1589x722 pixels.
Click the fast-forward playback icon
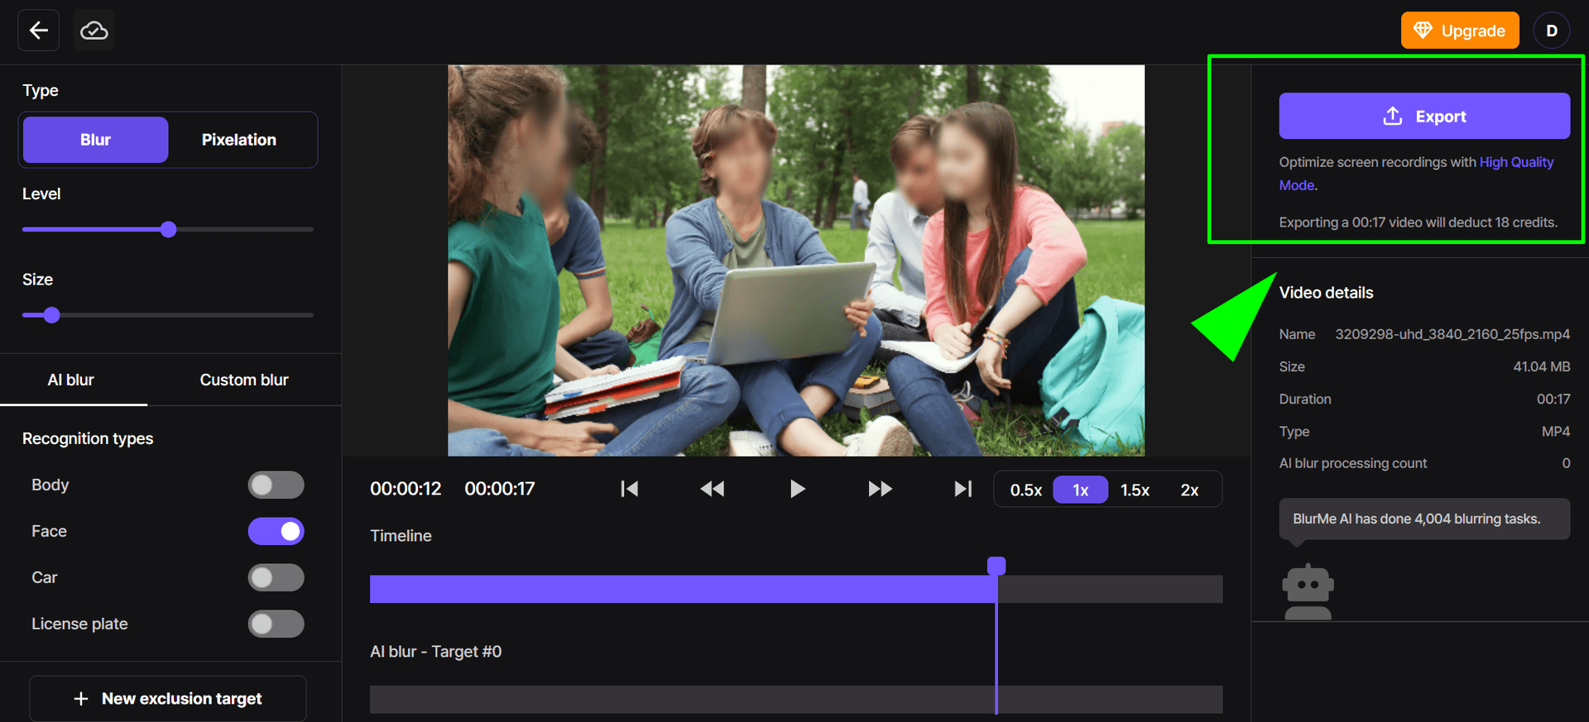click(x=880, y=489)
